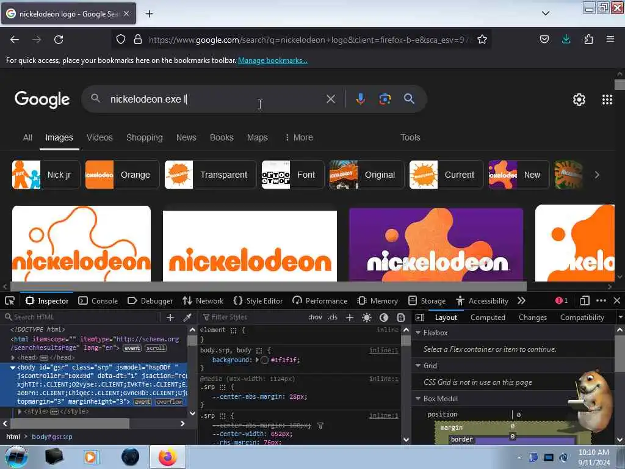Open Changes sidebar tab
Viewport: 625px width, 469px height.
(x=532, y=318)
